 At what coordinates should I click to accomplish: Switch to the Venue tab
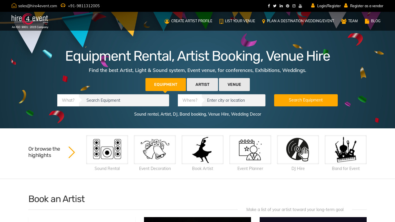(234, 84)
